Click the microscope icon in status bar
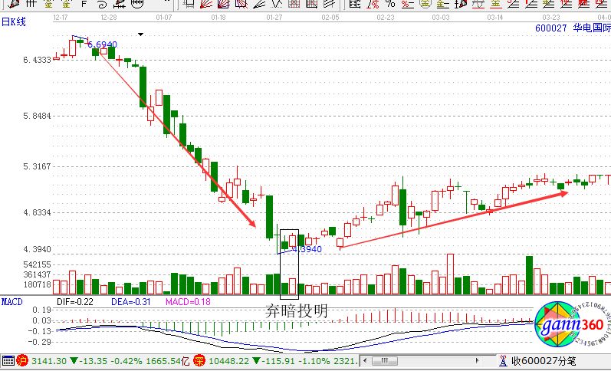 click(x=502, y=360)
